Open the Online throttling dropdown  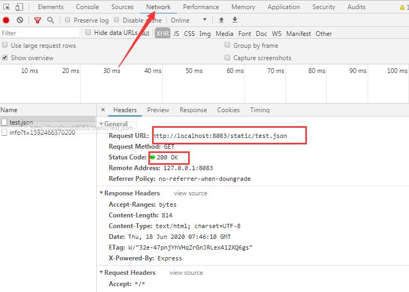coord(189,20)
